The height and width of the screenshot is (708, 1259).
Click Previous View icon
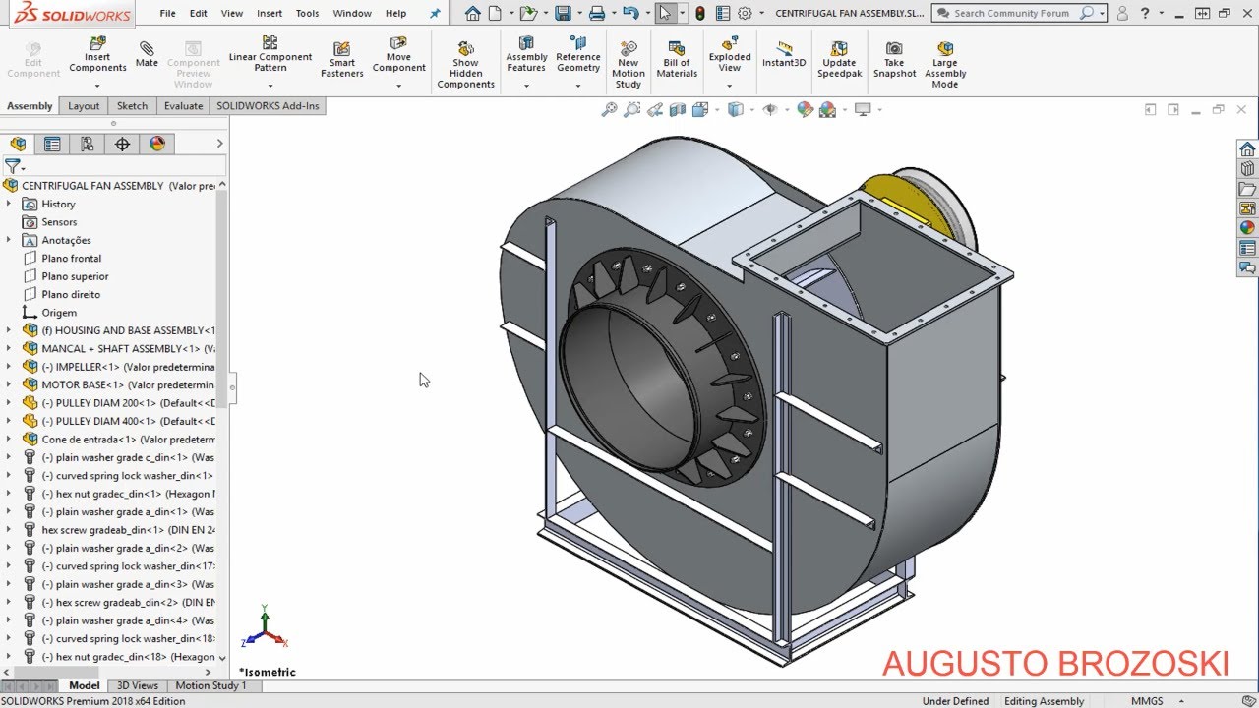(655, 110)
